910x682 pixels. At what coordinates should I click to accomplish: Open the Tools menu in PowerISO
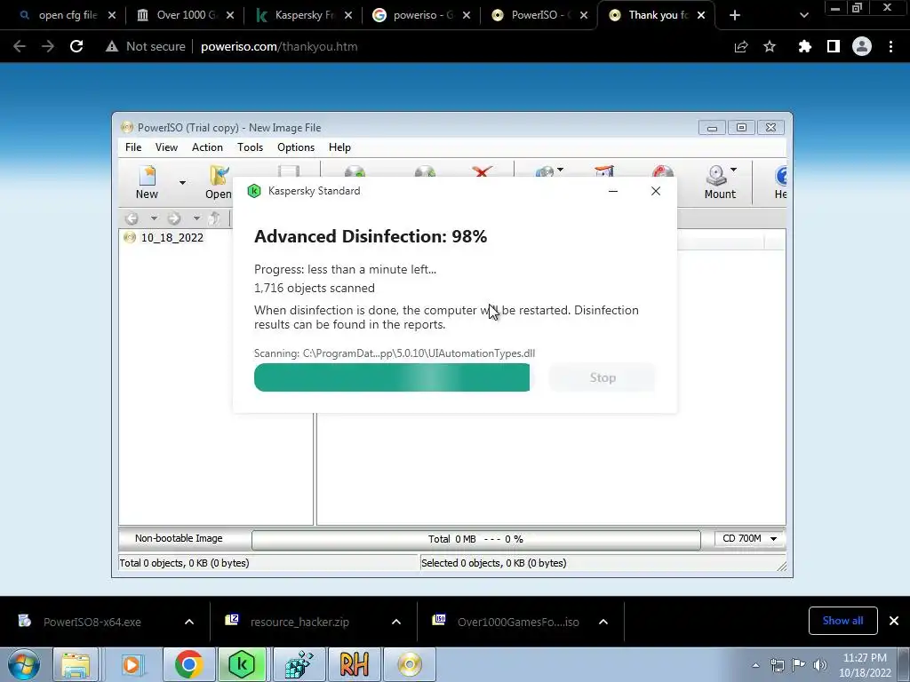click(x=250, y=147)
